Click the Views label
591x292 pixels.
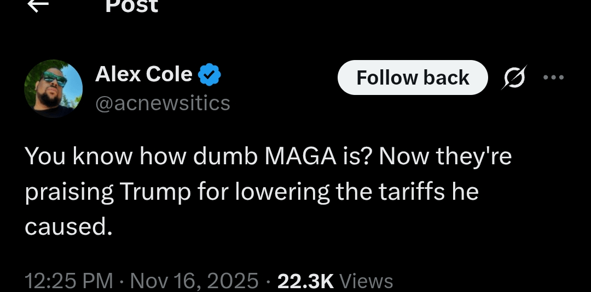[x=366, y=281]
